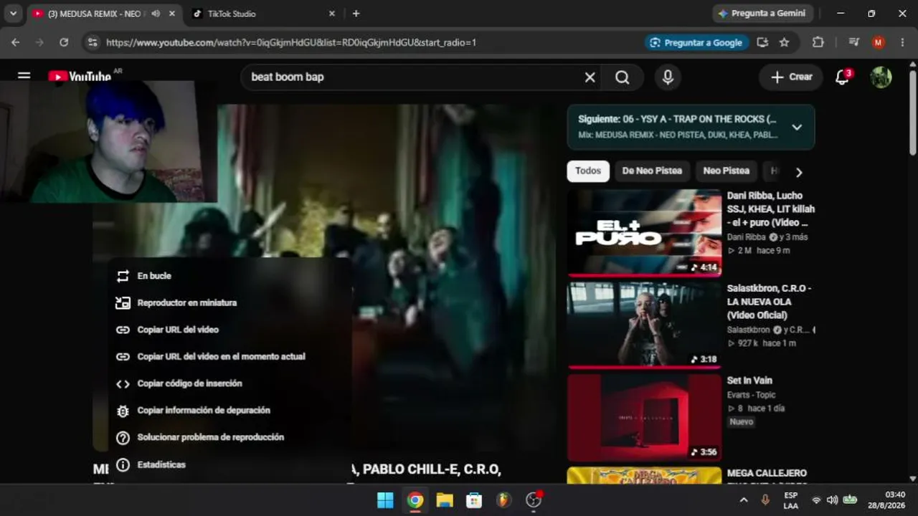Open FL Studio from the taskbar
The width and height of the screenshot is (918, 516).
[x=504, y=500]
